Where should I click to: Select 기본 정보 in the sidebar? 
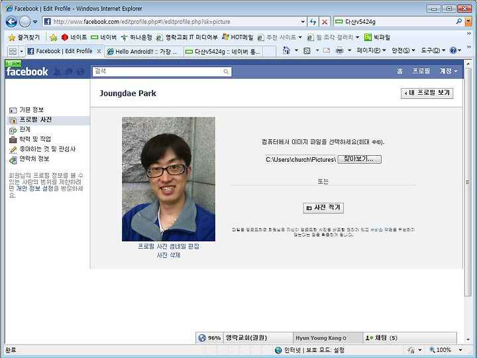click(x=31, y=109)
